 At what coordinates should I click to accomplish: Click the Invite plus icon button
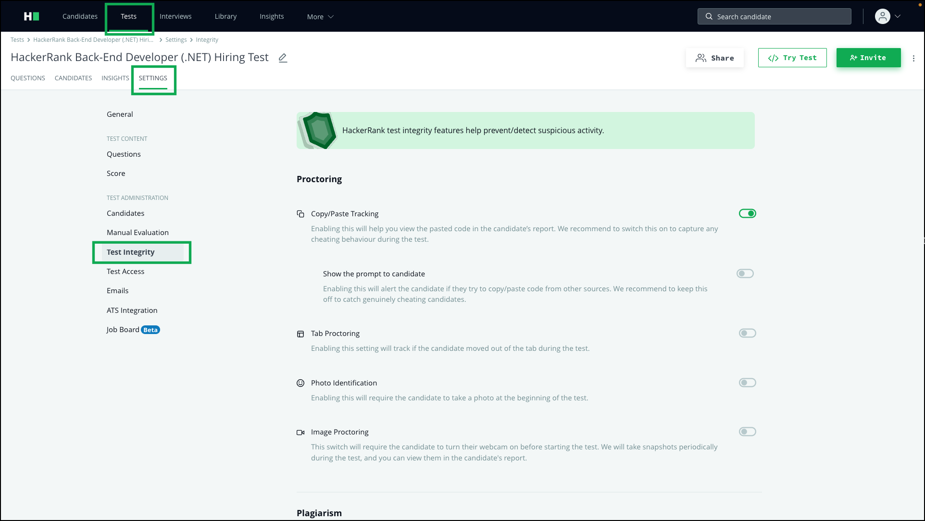(x=868, y=57)
